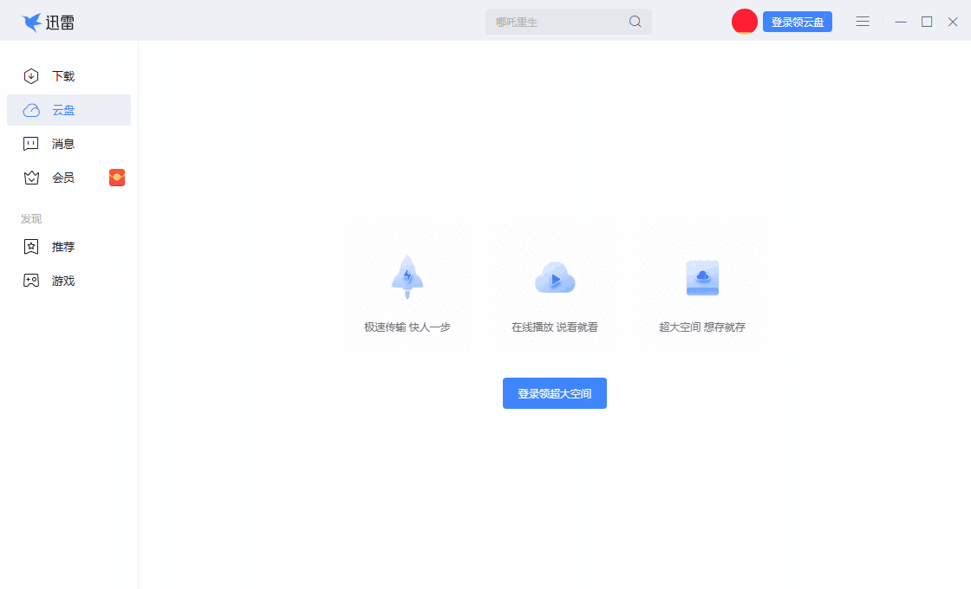Click the download arrow icon in sidebar
Viewport: 971px width, 589px height.
[x=31, y=76]
